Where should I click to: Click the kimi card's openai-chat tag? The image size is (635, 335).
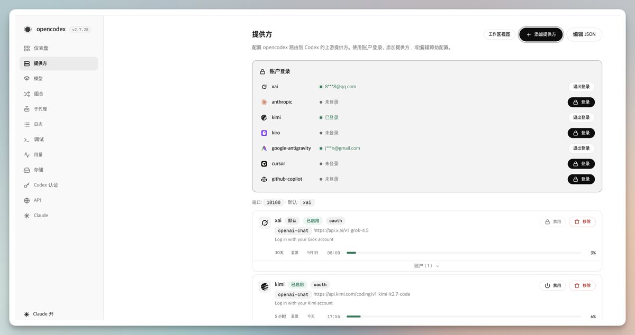(293, 294)
